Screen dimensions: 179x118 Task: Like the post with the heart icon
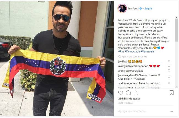pos(121,93)
